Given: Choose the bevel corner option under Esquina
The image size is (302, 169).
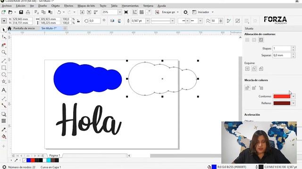Looking at the screenshot, I should pos(261,69).
